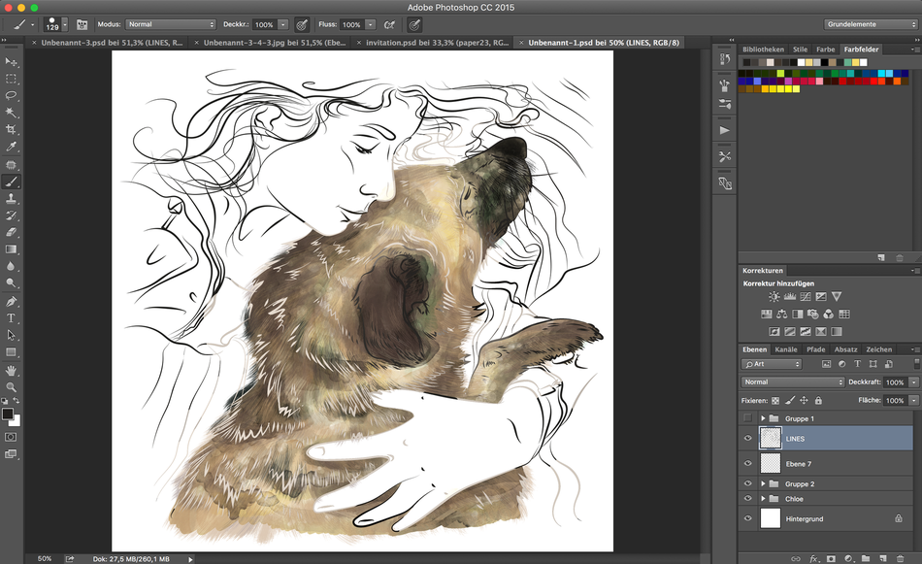
Task: Select the Lasso tool
Action: (x=11, y=96)
